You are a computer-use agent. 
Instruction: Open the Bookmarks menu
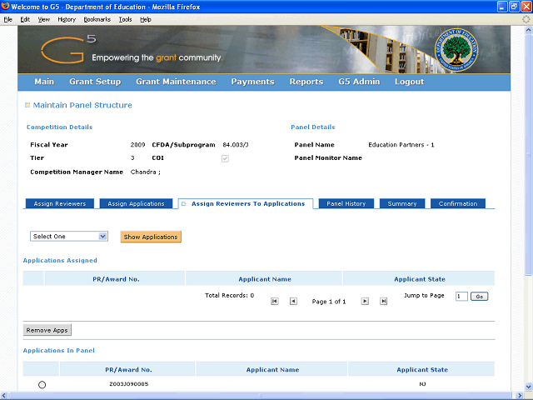tap(97, 19)
